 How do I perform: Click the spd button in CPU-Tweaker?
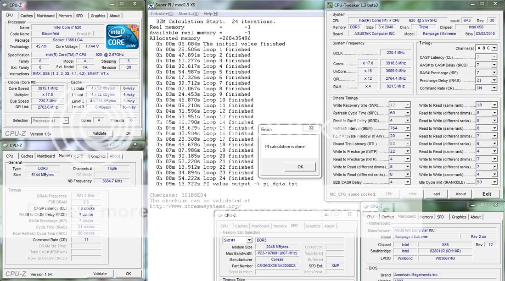(437, 194)
